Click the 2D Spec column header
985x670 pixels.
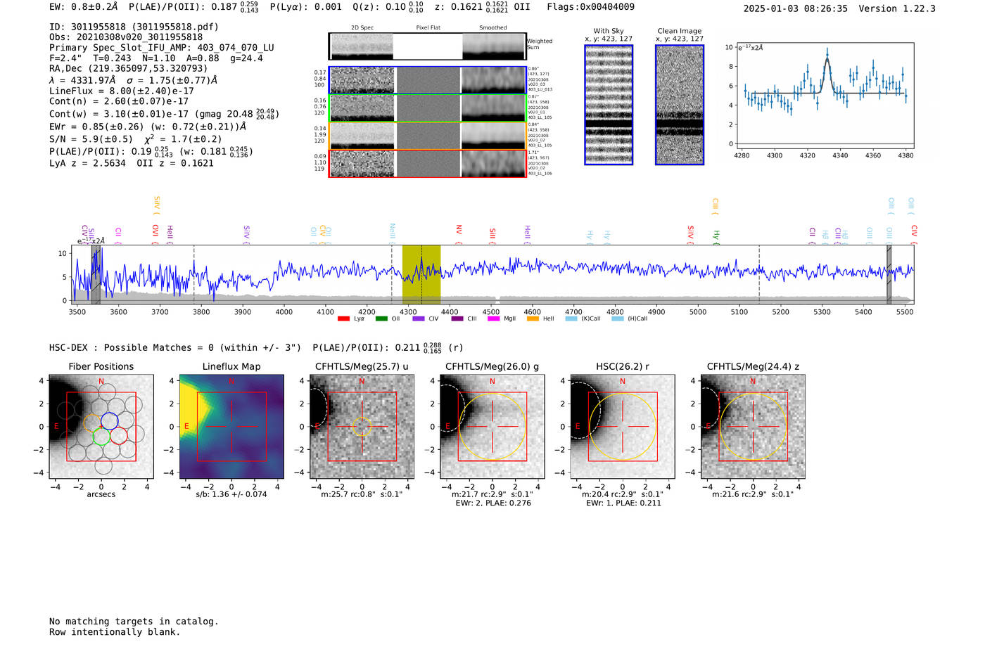362,28
